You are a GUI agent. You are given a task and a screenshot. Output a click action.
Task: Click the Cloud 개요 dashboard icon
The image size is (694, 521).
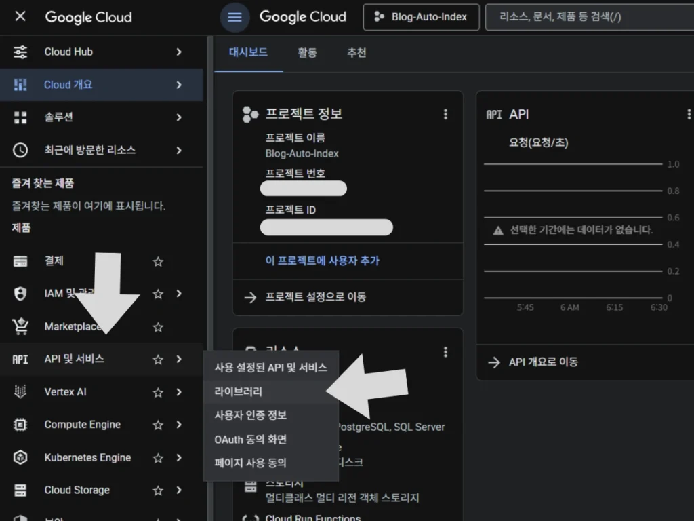(20, 85)
